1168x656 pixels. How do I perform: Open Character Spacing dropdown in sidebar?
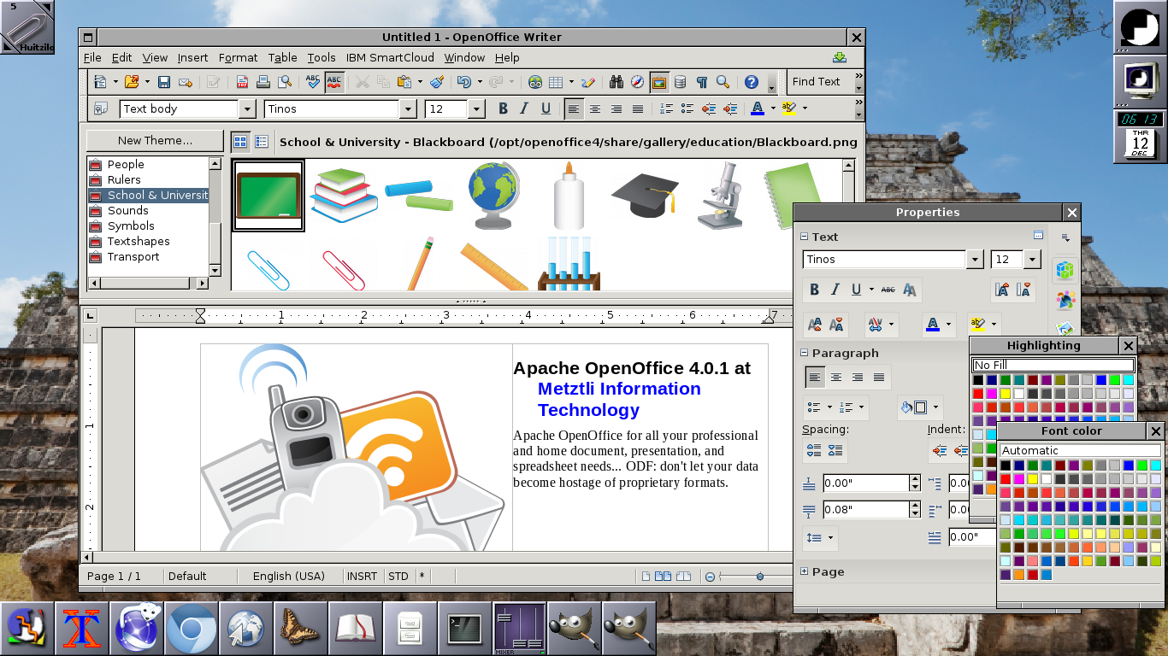892,325
